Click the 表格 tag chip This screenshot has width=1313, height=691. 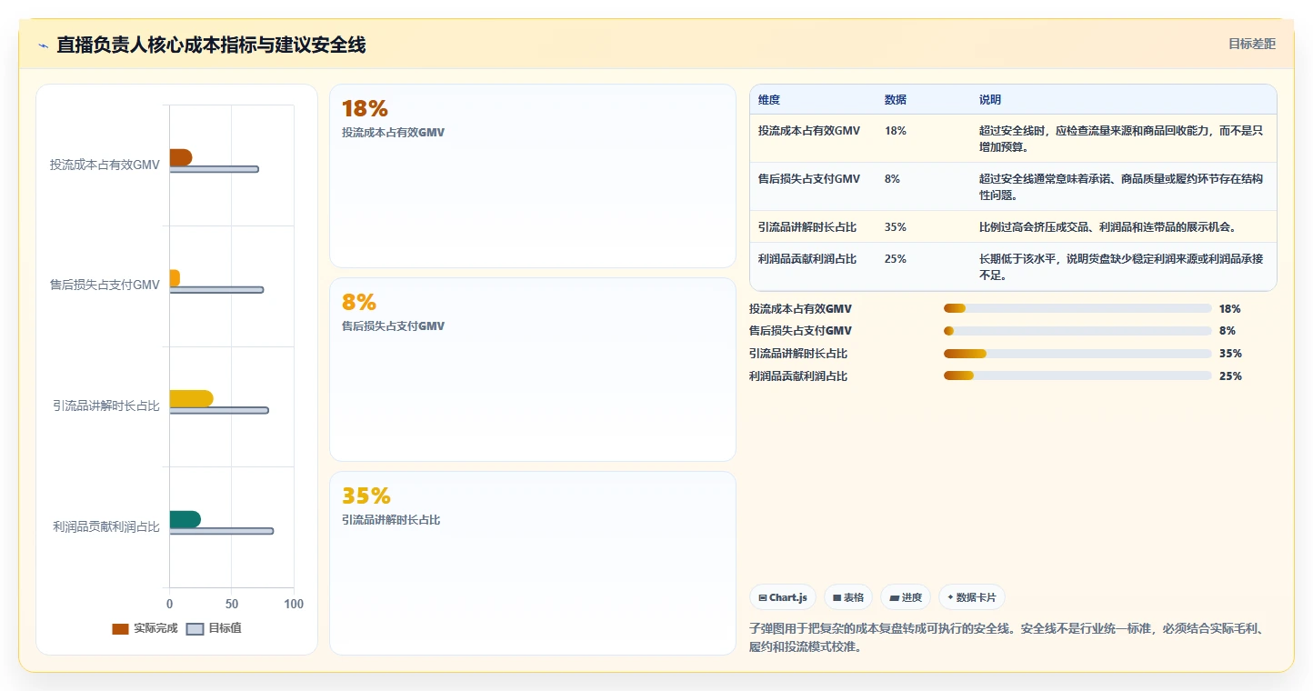tap(847, 597)
